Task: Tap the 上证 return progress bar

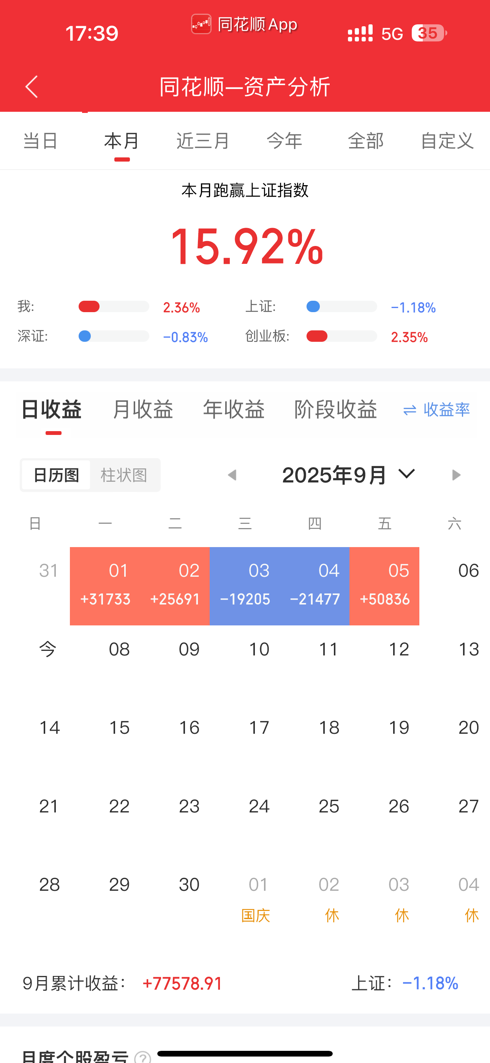Action: point(341,306)
